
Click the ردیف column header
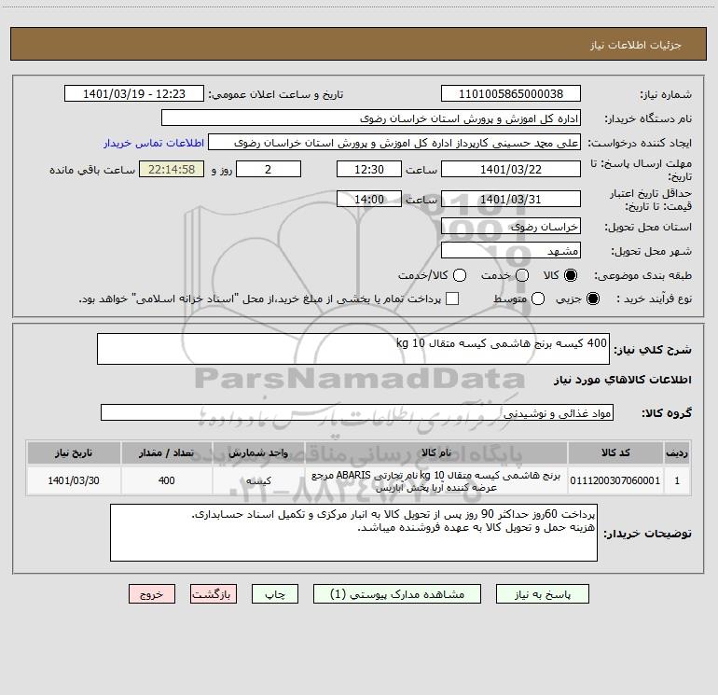[677, 452]
